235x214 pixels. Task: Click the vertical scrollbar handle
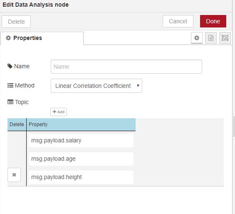(x=234, y=126)
